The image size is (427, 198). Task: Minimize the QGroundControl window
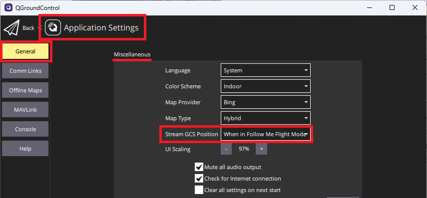pyautogui.click(x=369, y=7)
